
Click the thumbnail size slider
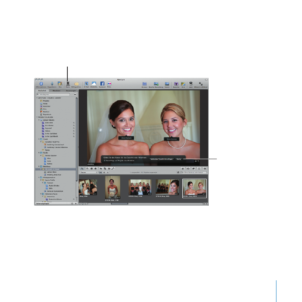[83, 204]
